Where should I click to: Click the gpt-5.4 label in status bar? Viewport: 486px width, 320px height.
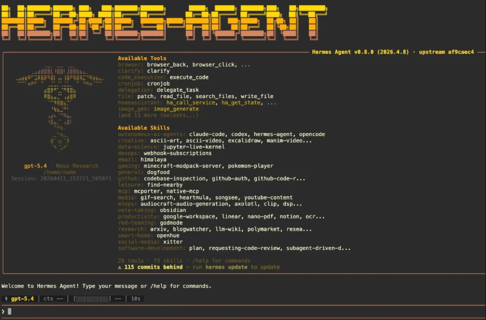[x=22, y=298]
